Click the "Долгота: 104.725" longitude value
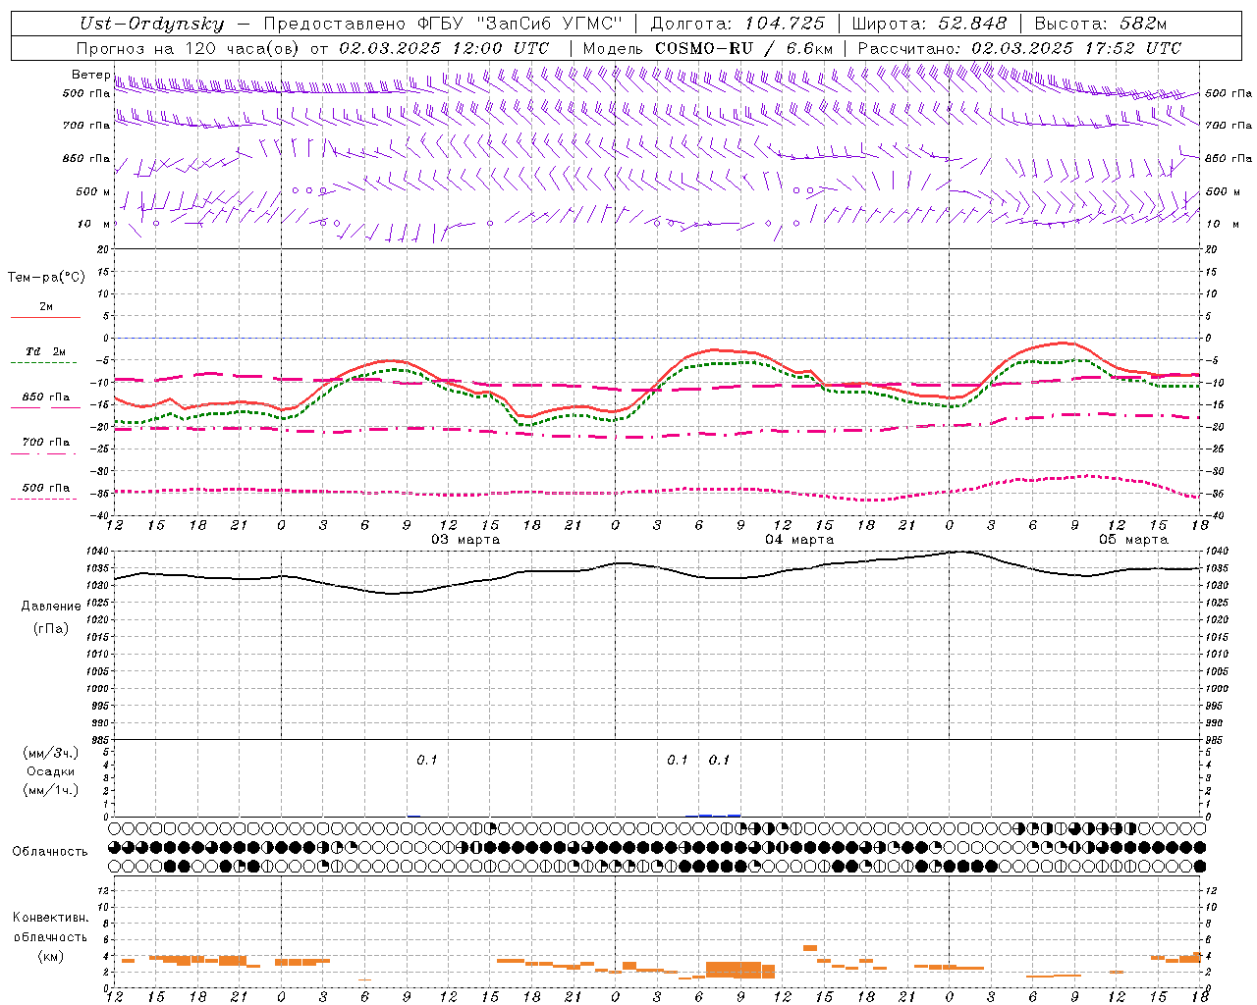Screen dimensions: 1257x1005 (738, 24)
